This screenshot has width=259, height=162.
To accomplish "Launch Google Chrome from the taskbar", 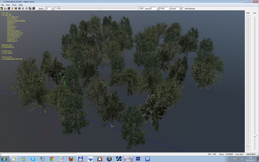I will [52, 159].
